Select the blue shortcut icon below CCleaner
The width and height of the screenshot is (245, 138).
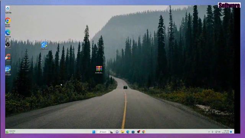click(x=8, y=71)
